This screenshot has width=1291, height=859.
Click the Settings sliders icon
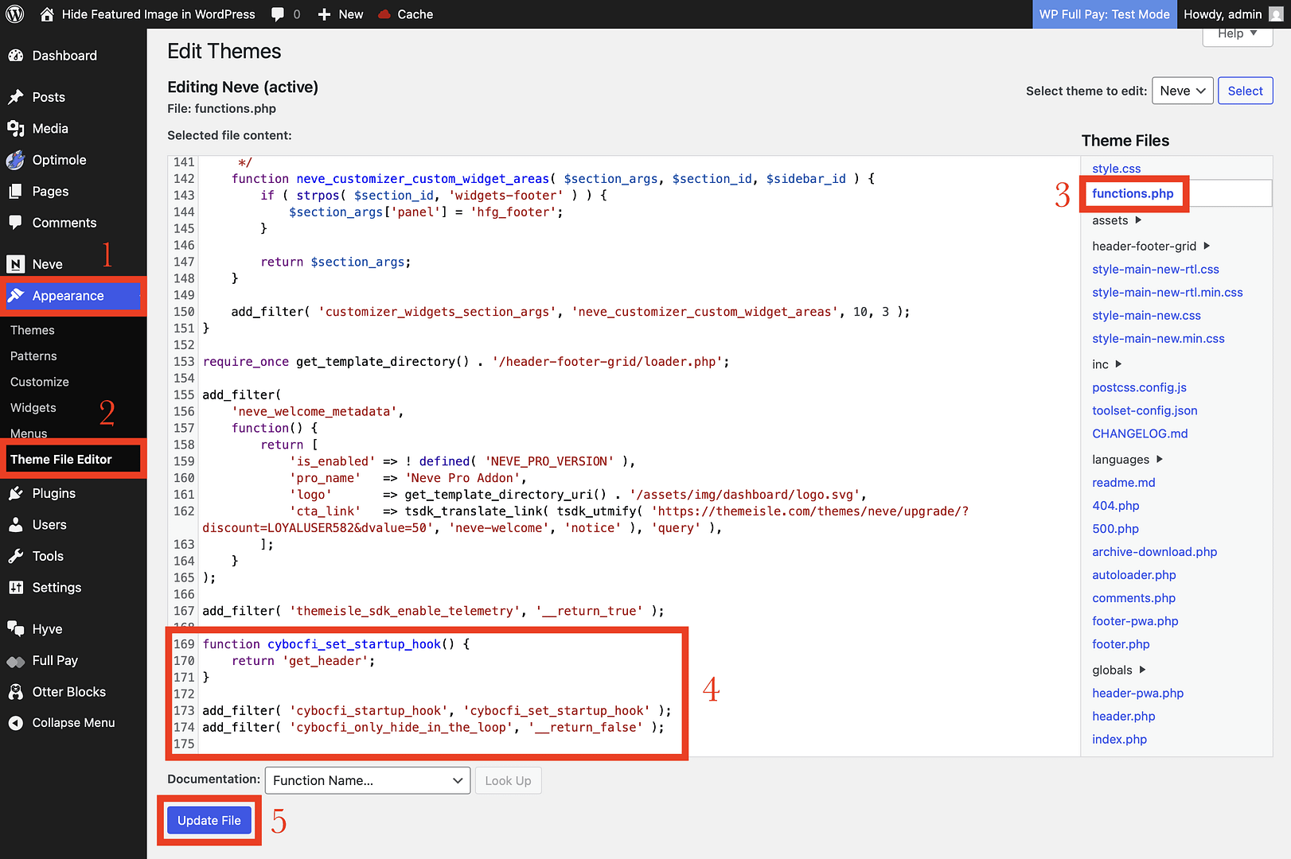click(16, 588)
